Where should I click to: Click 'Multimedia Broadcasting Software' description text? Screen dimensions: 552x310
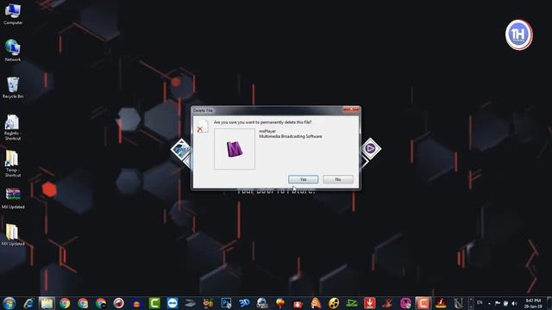pyautogui.click(x=291, y=136)
